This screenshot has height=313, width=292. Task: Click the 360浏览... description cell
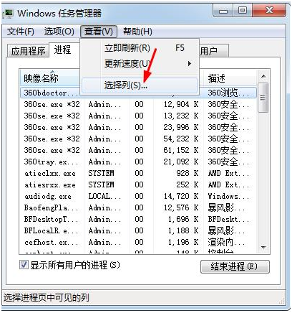pos(228,93)
